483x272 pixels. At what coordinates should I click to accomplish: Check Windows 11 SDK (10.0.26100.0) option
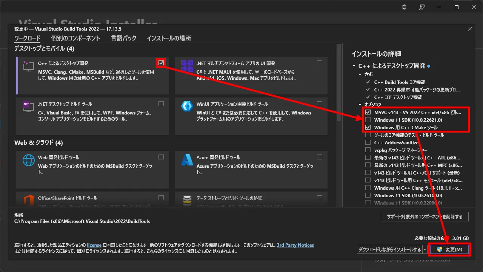tap(368, 195)
